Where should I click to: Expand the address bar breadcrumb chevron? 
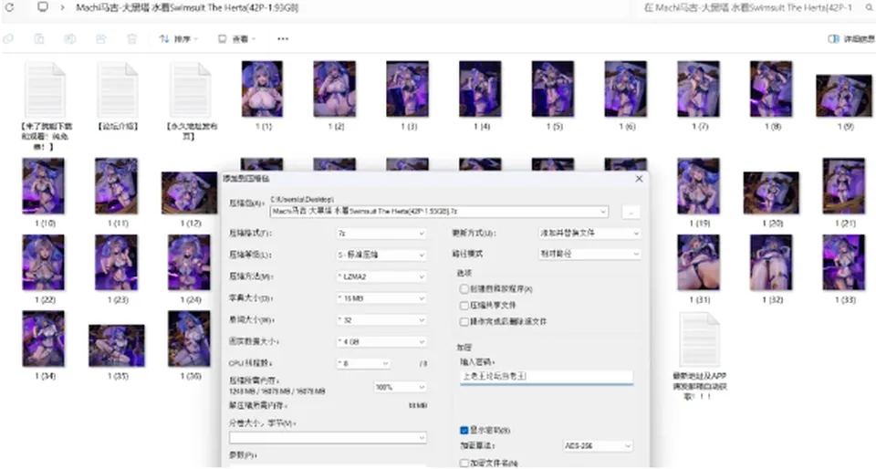point(62,8)
